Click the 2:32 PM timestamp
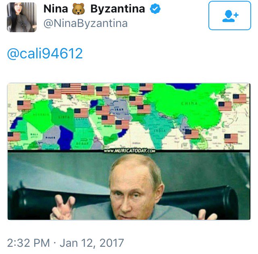The height and width of the screenshot is (254, 258). 28,243
